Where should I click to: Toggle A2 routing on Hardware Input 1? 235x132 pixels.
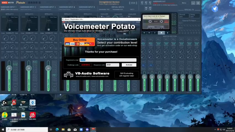coord(15,64)
